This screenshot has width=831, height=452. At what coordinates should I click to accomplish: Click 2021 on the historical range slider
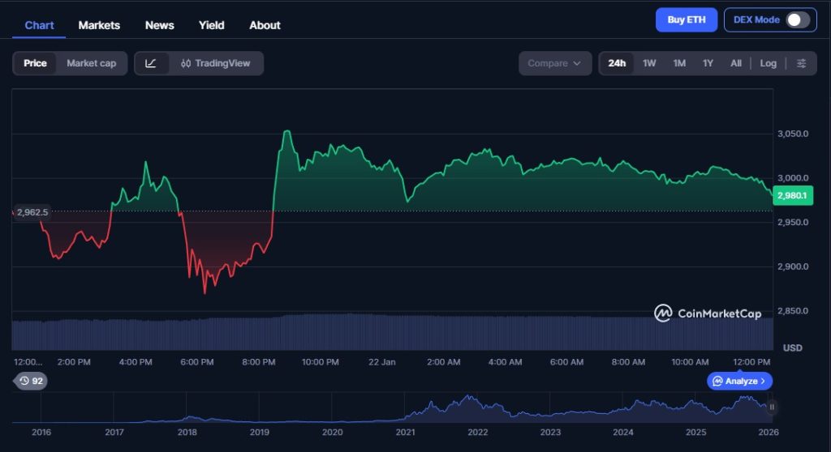click(405, 433)
